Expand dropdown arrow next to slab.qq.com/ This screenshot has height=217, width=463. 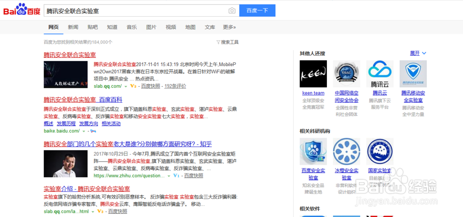tap(126, 86)
